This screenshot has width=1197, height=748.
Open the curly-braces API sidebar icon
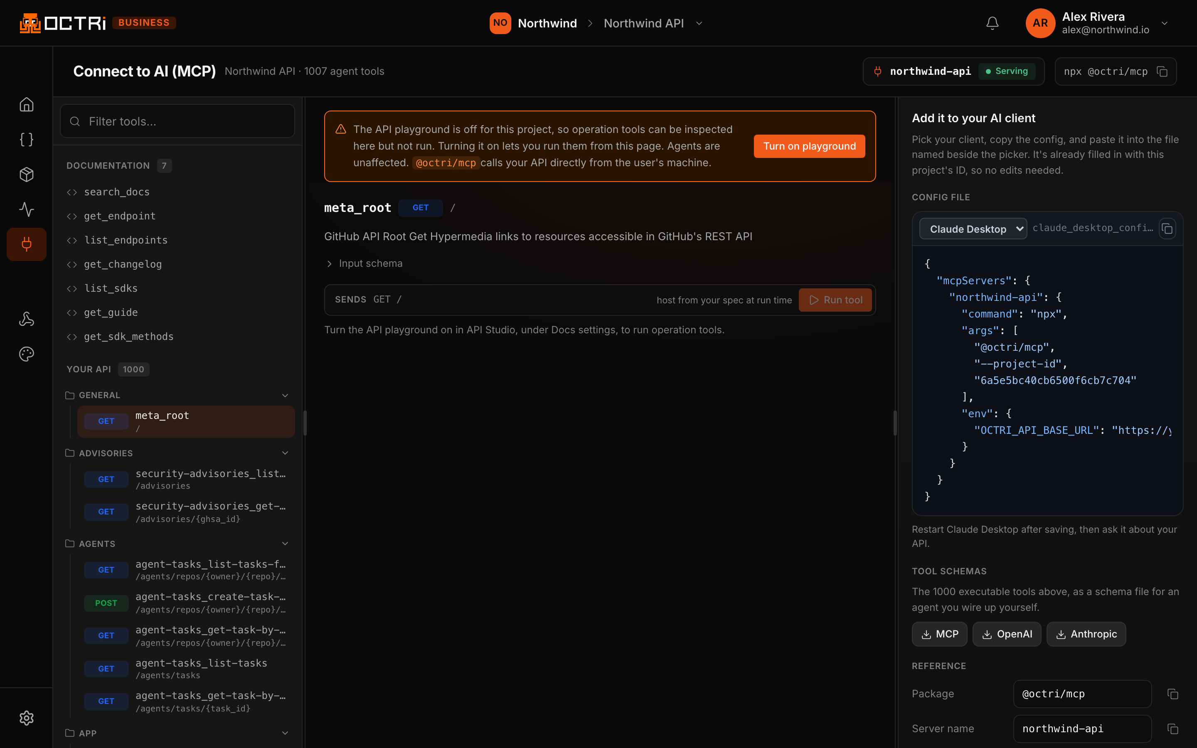[26, 140]
